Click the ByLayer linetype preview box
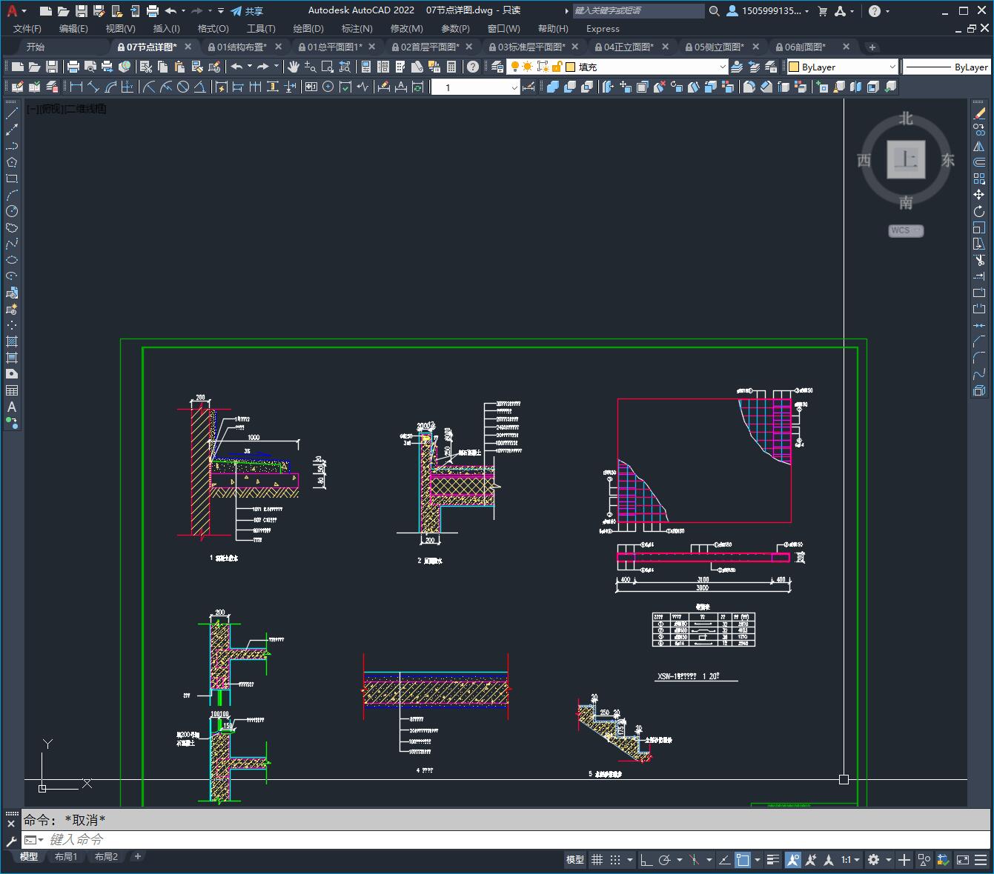 947,67
